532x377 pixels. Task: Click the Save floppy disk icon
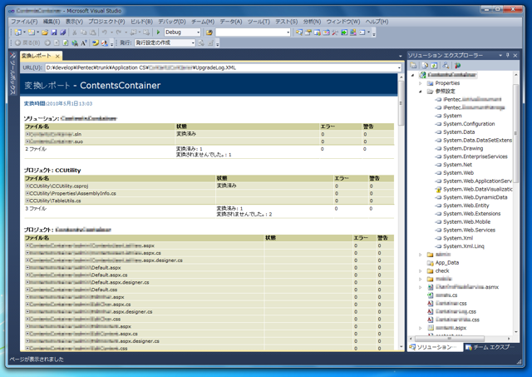coord(54,32)
